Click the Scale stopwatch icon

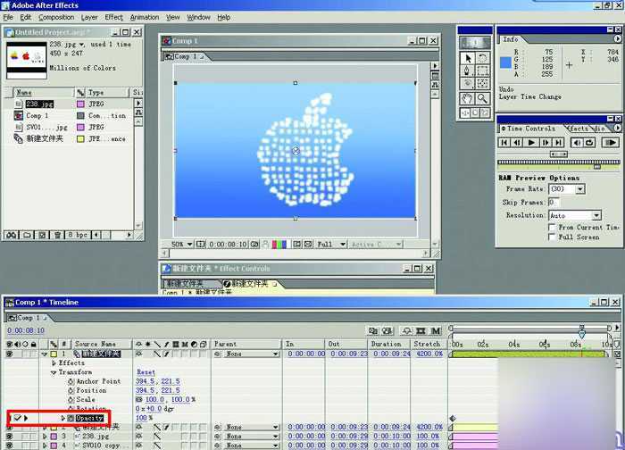tap(71, 400)
